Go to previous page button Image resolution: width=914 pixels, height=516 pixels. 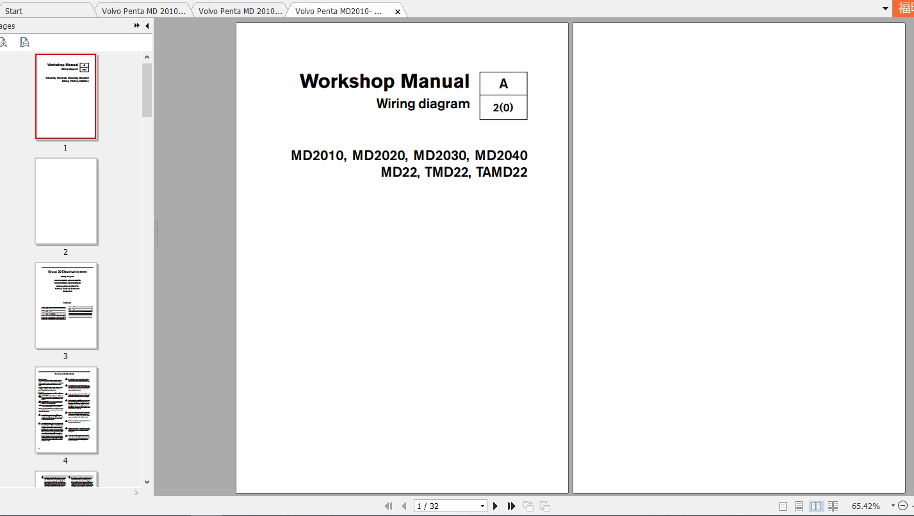(404, 506)
